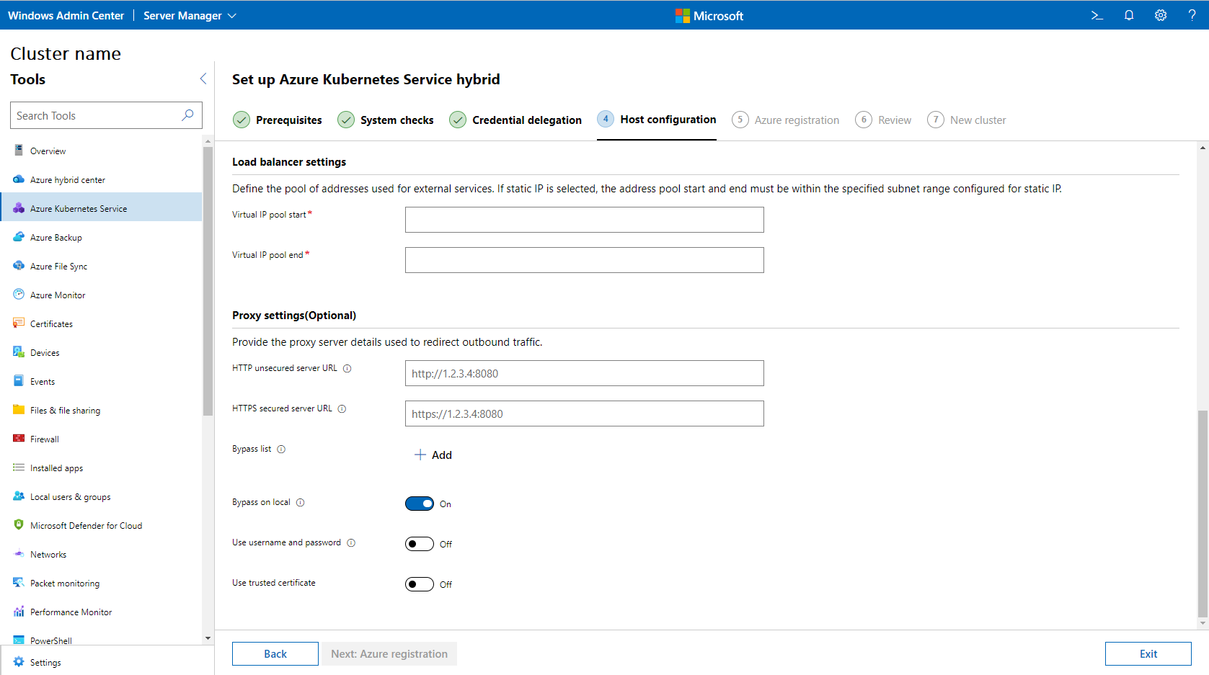The image size is (1209, 675).
Task: Click the help question mark icon
Action: (x=1192, y=15)
